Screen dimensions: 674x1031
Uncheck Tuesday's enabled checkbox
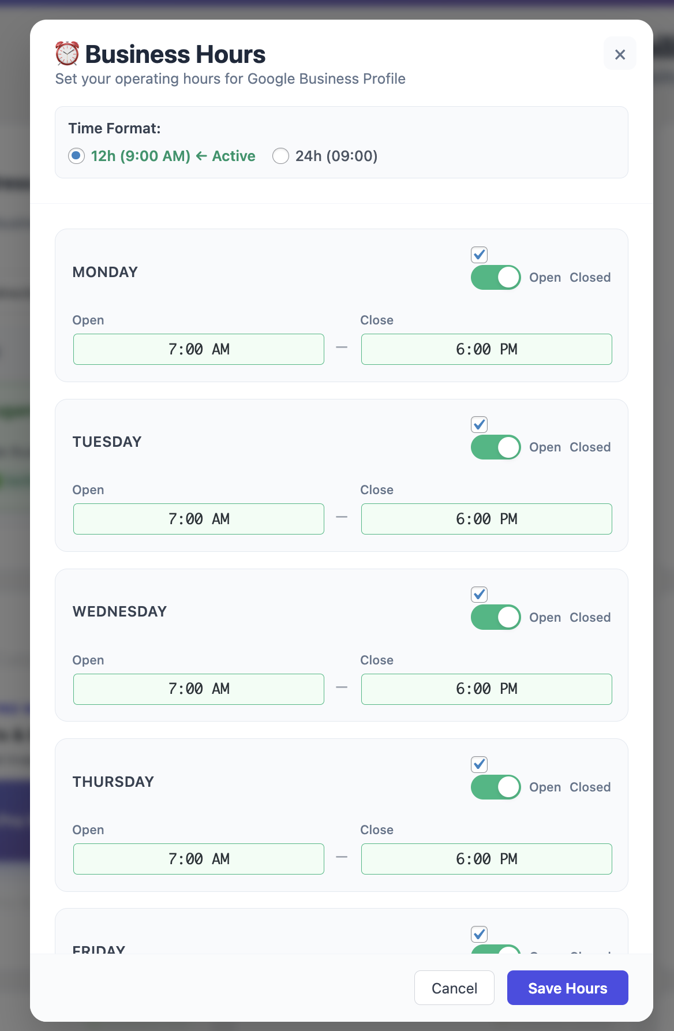pos(478,424)
